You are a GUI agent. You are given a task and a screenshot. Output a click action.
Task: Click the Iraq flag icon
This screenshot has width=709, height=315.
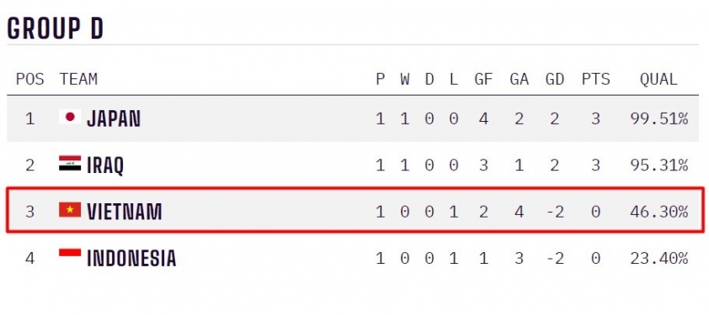coord(70,163)
